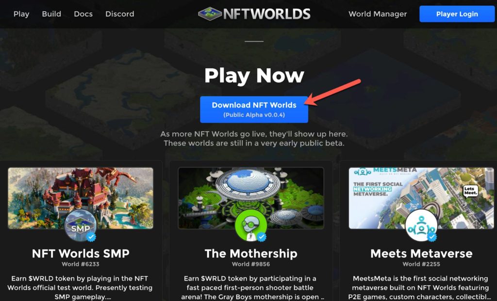Click the NFT Worlds SMP avatar icon

click(x=81, y=225)
